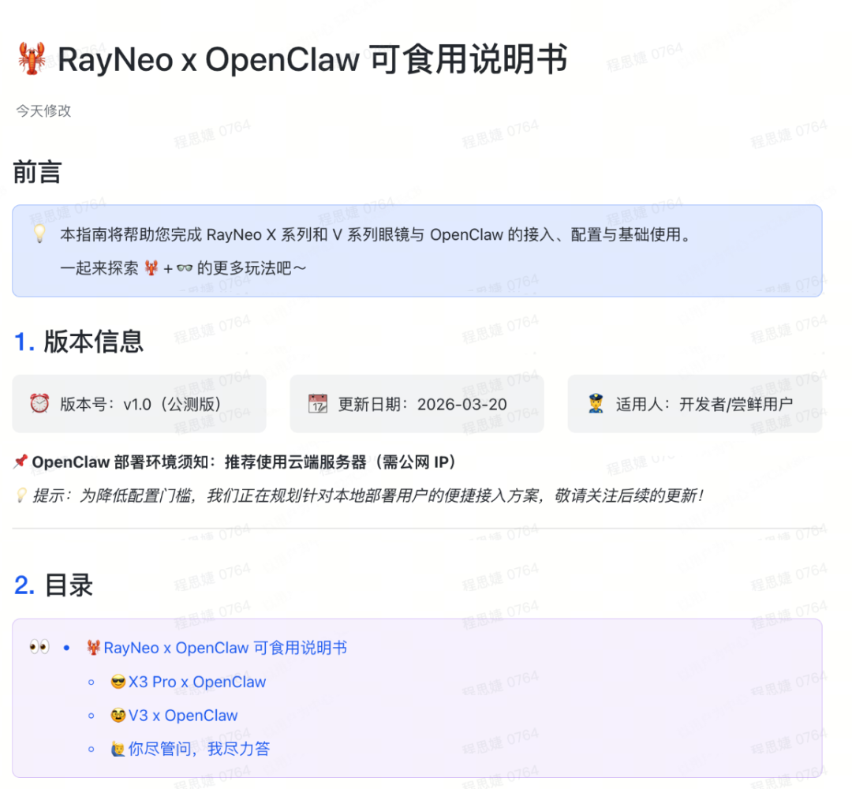Open the 你尽管问，我尽力答 link
The image size is (852, 789).
pos(199,749)
